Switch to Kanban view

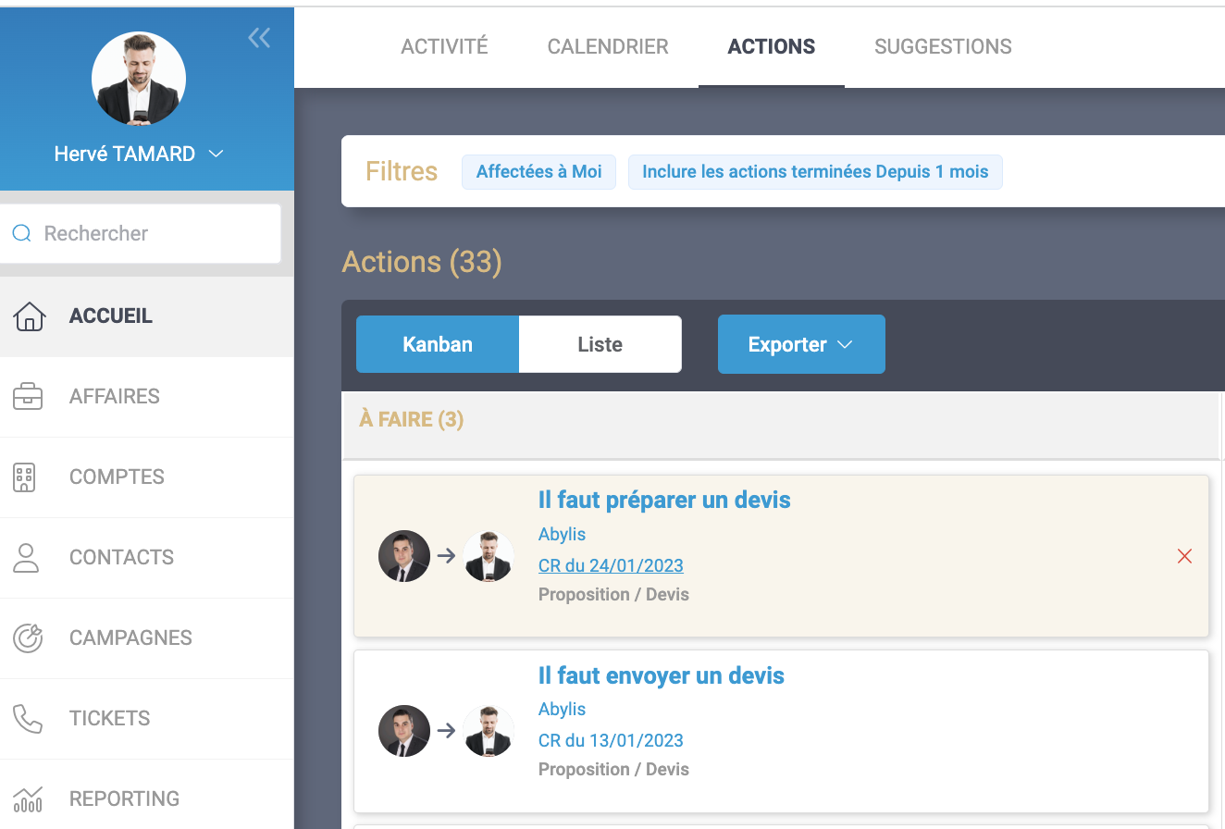pos(438,344)
